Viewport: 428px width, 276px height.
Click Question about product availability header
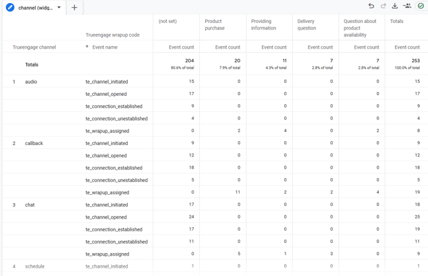(360, 28)
